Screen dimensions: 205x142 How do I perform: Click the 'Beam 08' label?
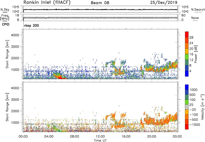click(x=100, y=3)
